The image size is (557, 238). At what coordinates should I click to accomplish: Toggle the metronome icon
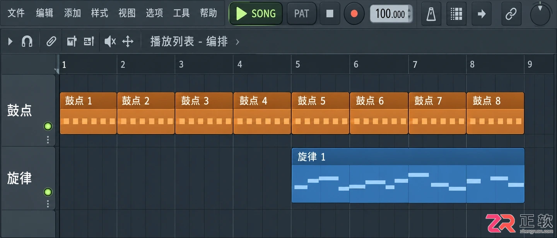[431, 14]
